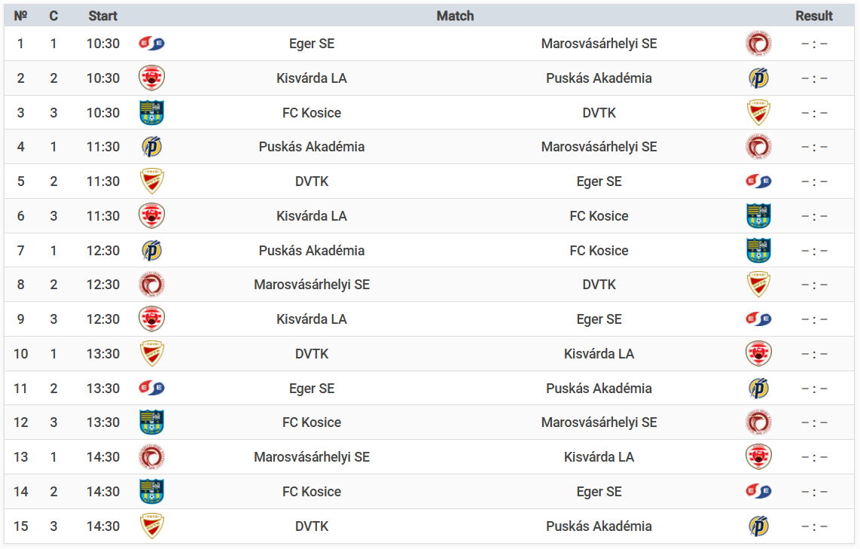860x549 pixels.
Task: Click the 10:30 start time of match 3
Action: tap(102, 112)
